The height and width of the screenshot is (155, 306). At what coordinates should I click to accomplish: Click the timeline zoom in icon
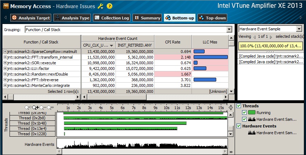(x=35, y=108)
